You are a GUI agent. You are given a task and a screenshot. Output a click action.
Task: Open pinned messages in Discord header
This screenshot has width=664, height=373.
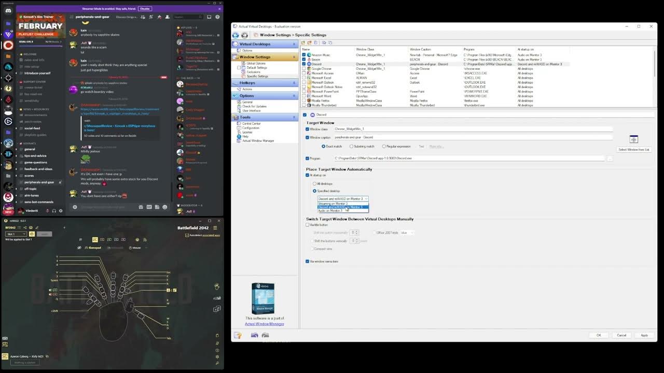(x=159, y=17)
